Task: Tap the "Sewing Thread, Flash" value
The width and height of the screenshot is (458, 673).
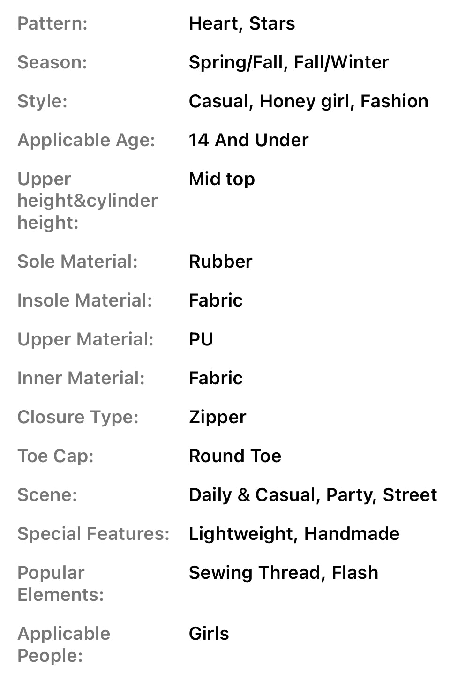Action: (x=283, y=573)
